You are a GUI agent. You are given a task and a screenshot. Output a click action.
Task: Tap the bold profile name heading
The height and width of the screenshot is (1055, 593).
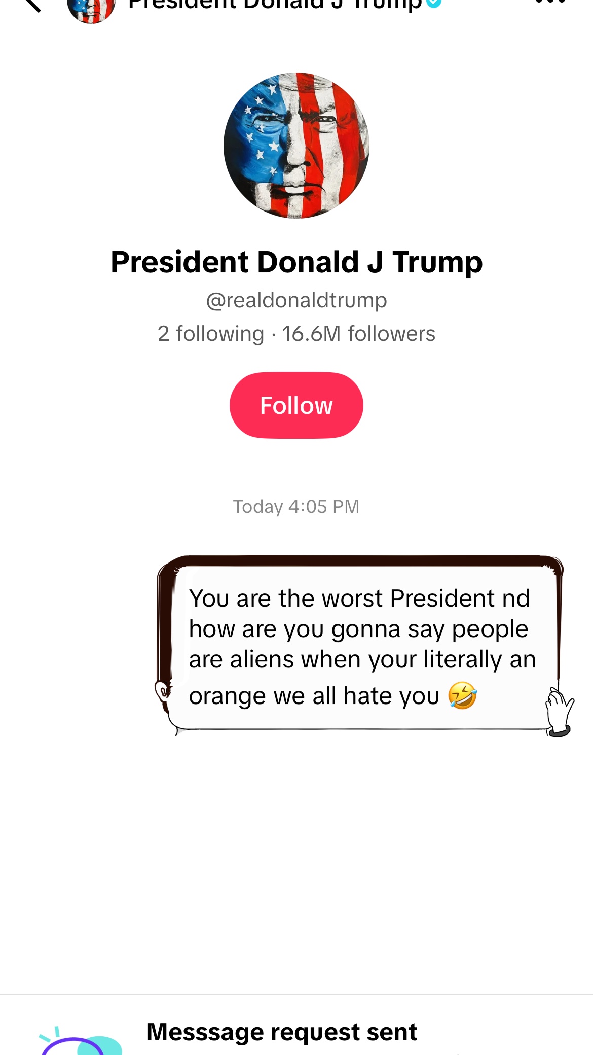tap(296, 262)
